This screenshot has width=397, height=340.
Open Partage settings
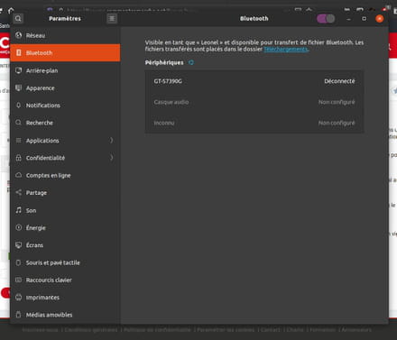click(x=65, y=193)
